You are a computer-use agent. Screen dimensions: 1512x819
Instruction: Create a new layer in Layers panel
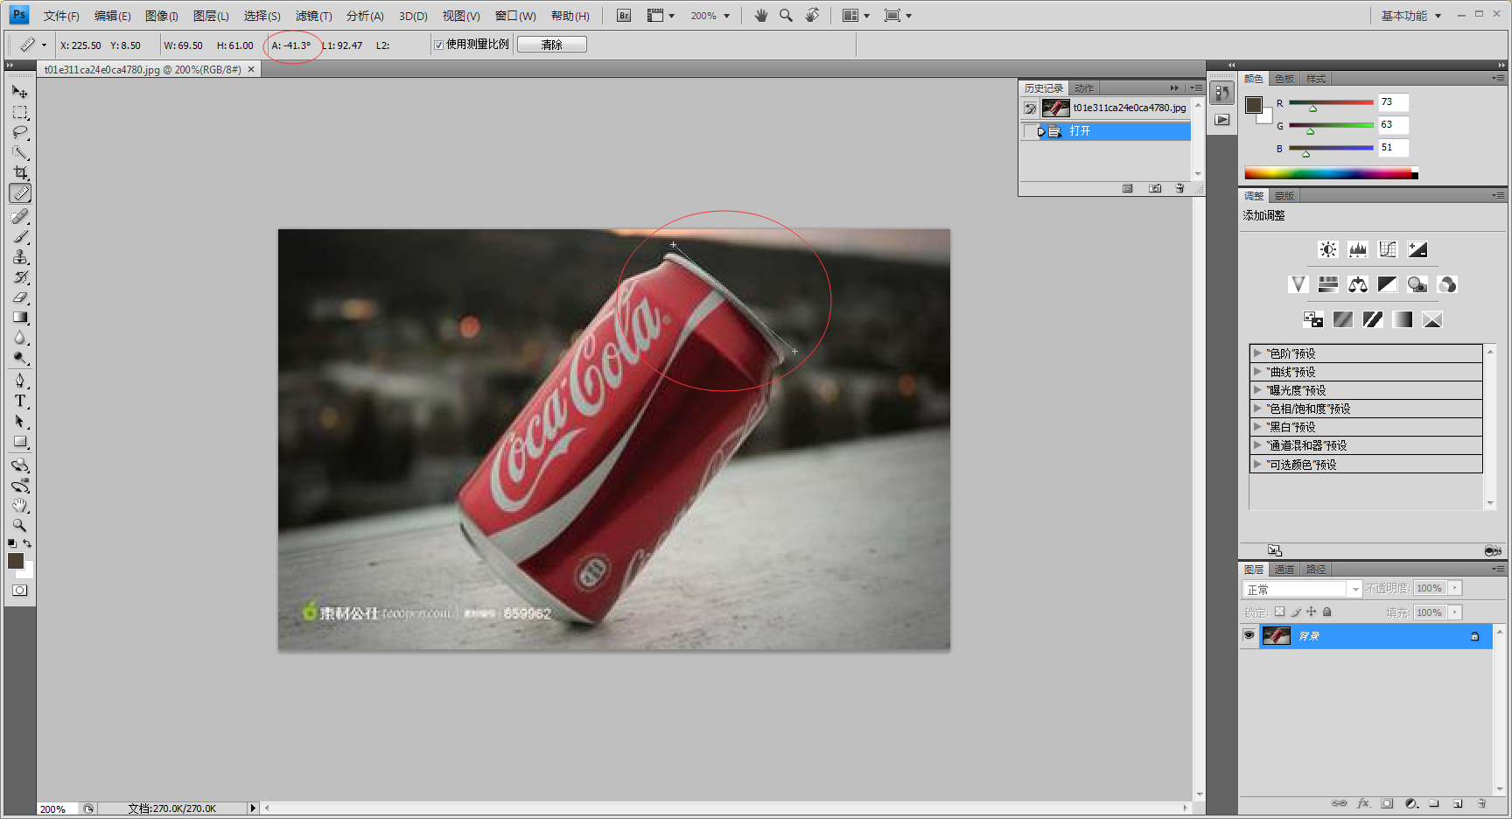pos(1458,803)
